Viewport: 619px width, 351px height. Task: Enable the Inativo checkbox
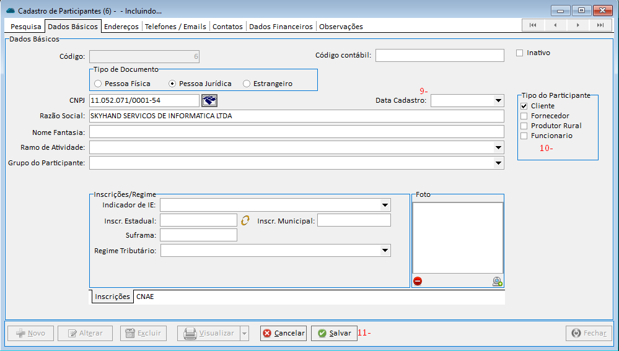pos(520,53)
